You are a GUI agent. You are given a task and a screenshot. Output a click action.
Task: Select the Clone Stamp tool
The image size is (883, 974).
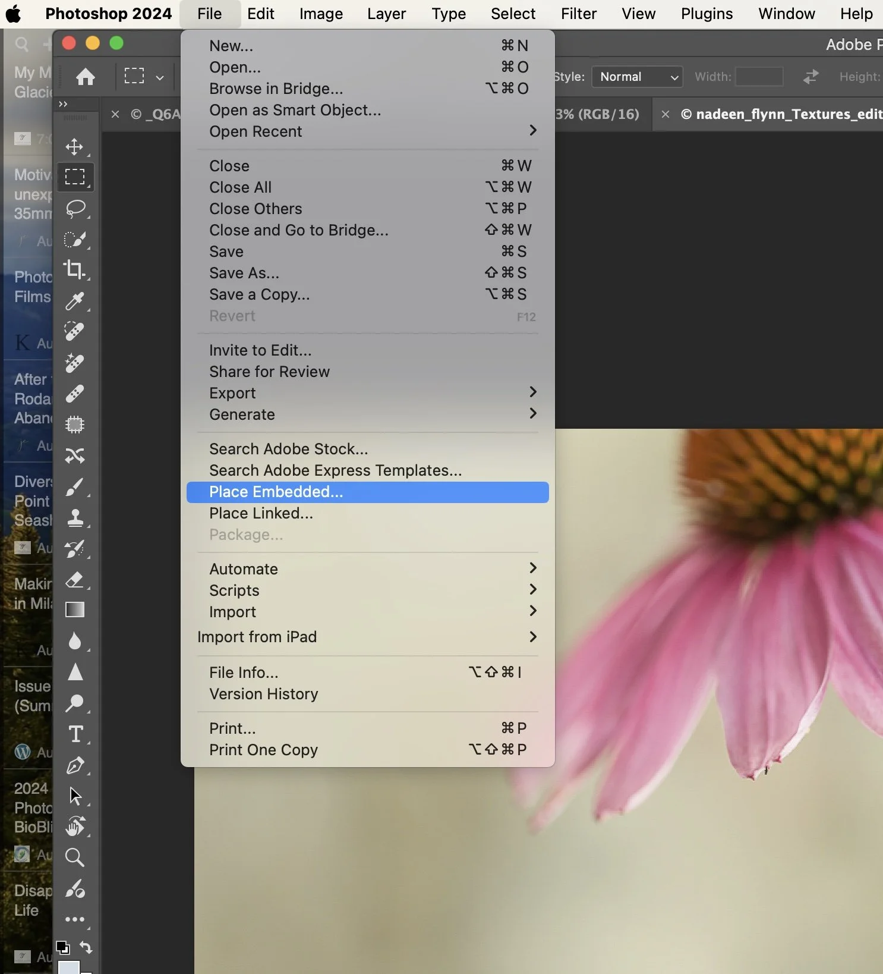point(75,518)
